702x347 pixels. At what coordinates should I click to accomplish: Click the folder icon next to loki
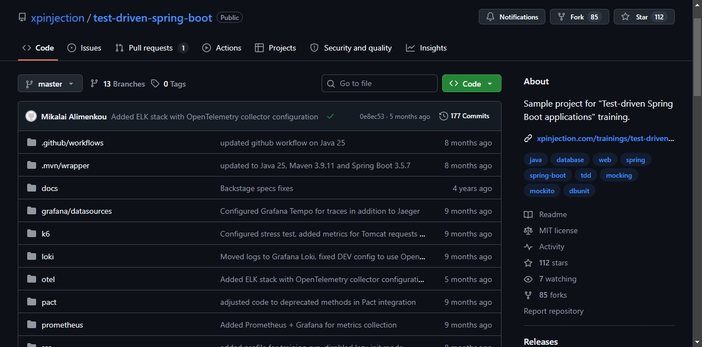tap(32, 257)
